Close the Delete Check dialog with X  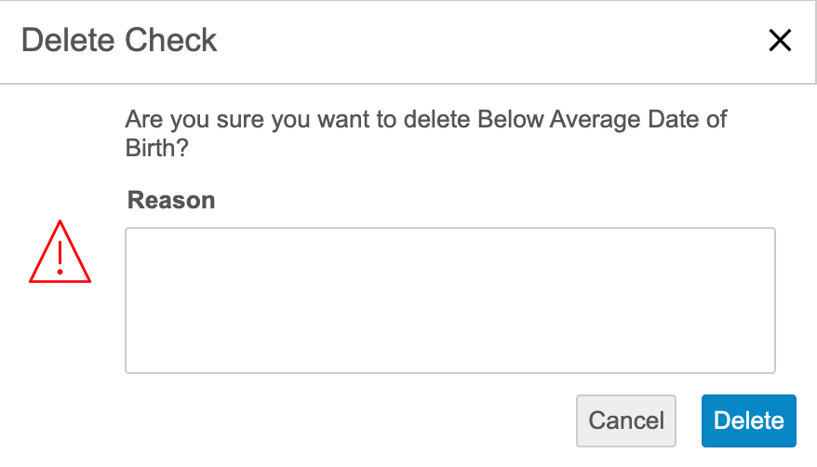click(x=779, y=40)
